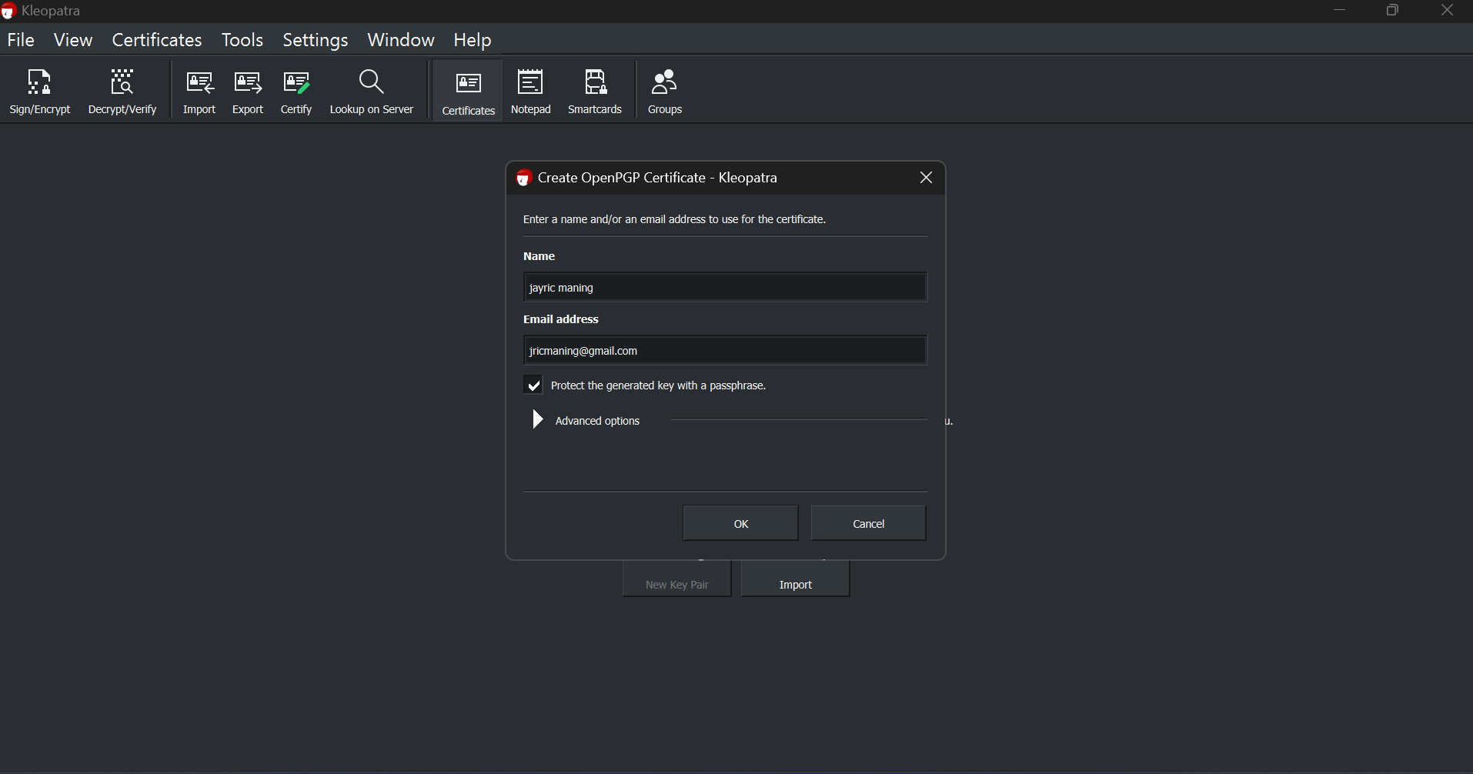
Task: Open the Groups view
Action: [665, 92]
